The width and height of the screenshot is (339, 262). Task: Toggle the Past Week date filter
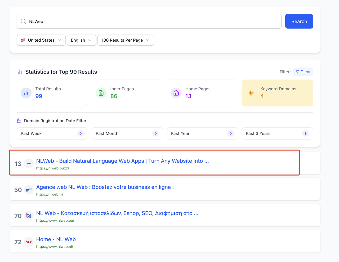(52, 133)
